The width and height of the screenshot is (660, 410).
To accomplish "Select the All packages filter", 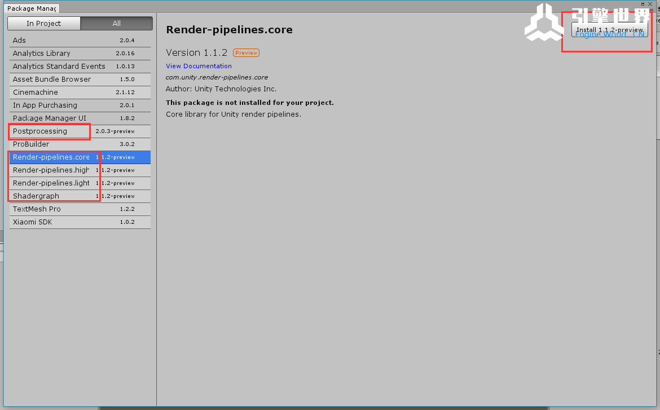I will (x=116, y=23).
